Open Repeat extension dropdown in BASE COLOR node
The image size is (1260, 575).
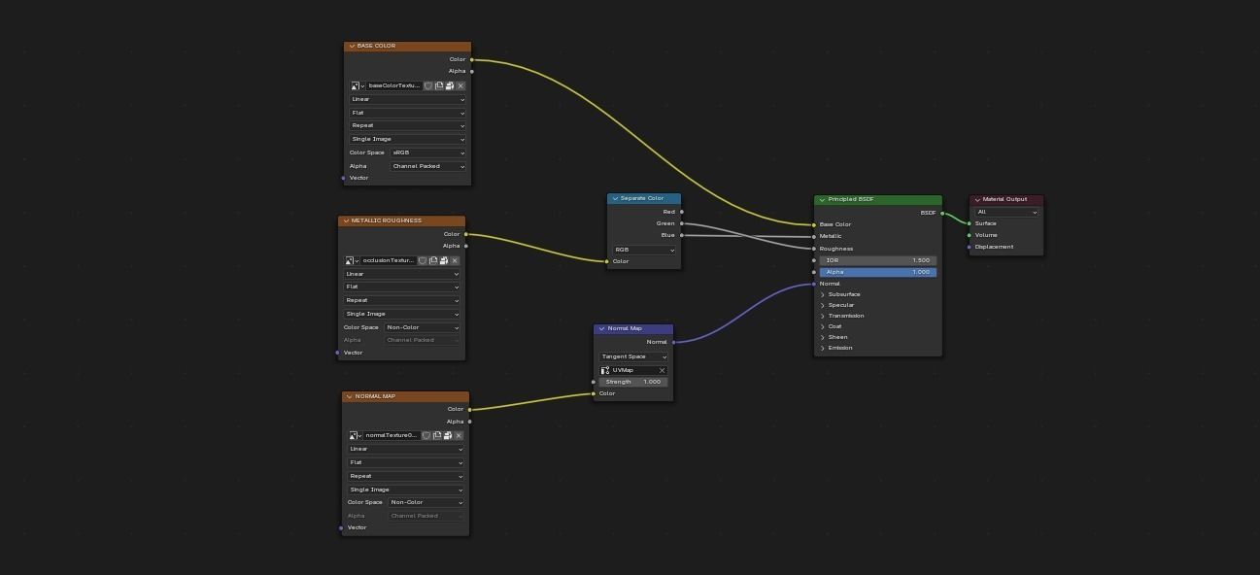click(408, 125)
